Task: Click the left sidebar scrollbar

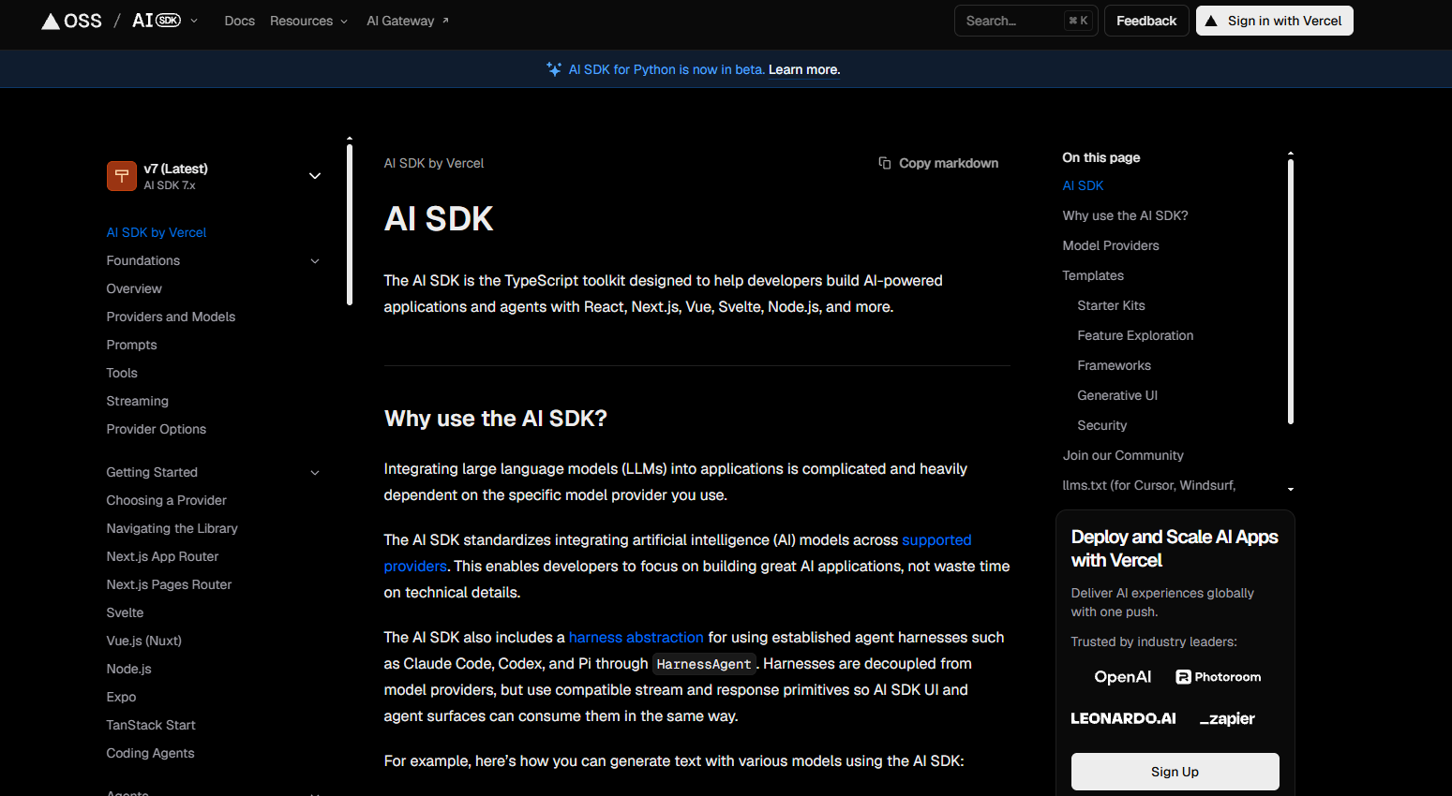Action: 349,224
